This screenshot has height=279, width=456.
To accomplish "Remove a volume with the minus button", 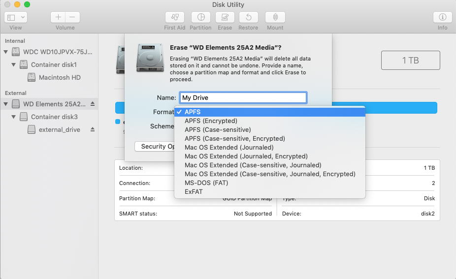I will click(x=72, y=17).
